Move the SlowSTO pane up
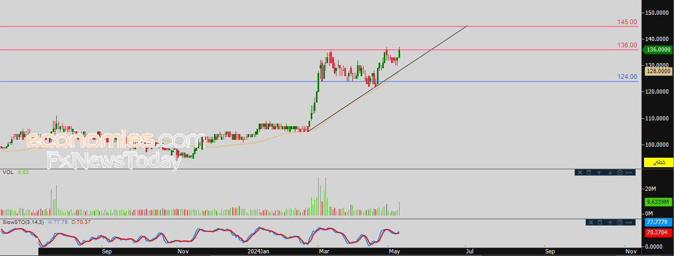The height and width of the screenshot is (256, 674). click(x=610, y=222)
